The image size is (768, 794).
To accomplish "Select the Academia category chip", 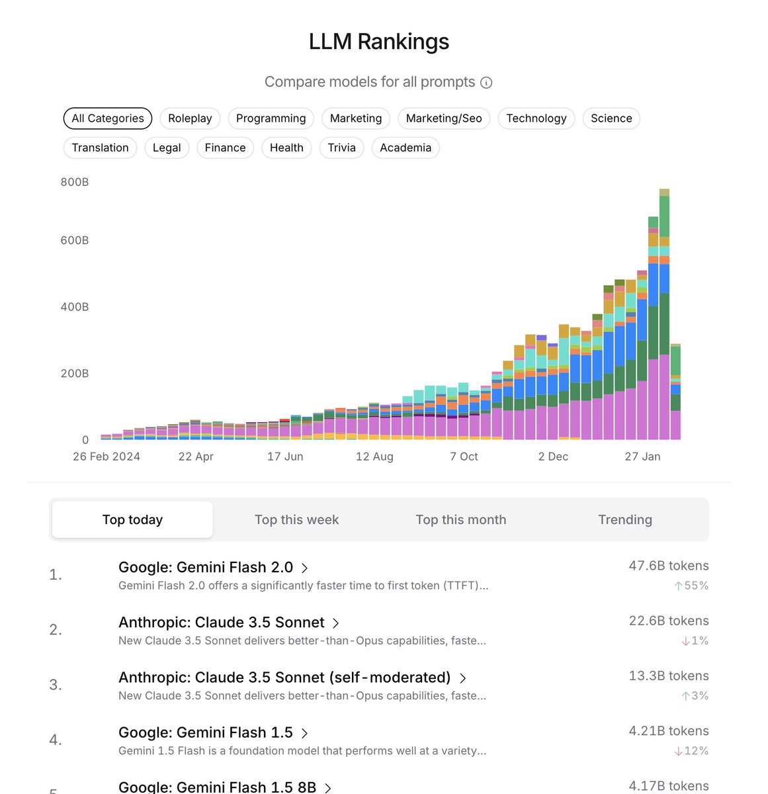I will coord(405,148).
